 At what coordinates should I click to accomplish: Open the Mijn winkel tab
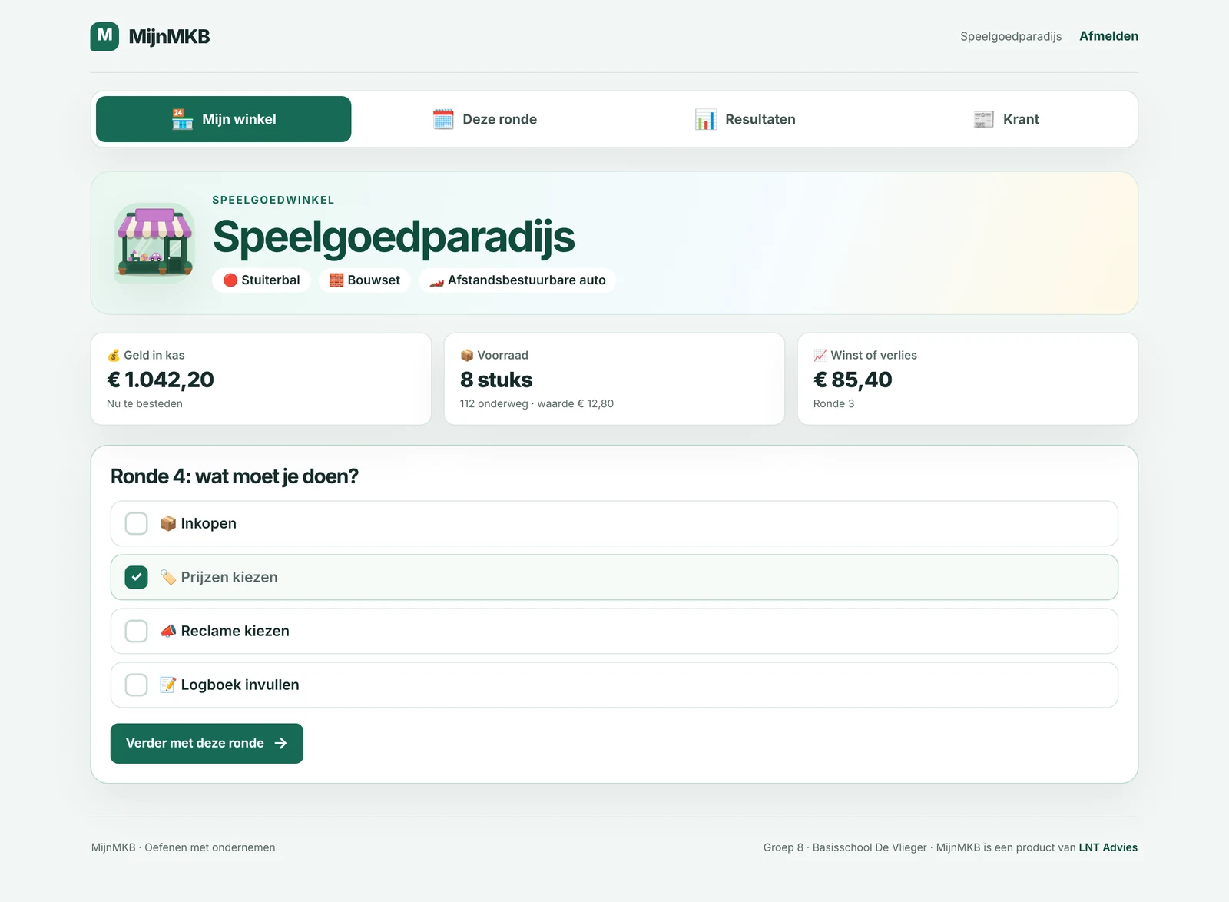tap(224, 119)
